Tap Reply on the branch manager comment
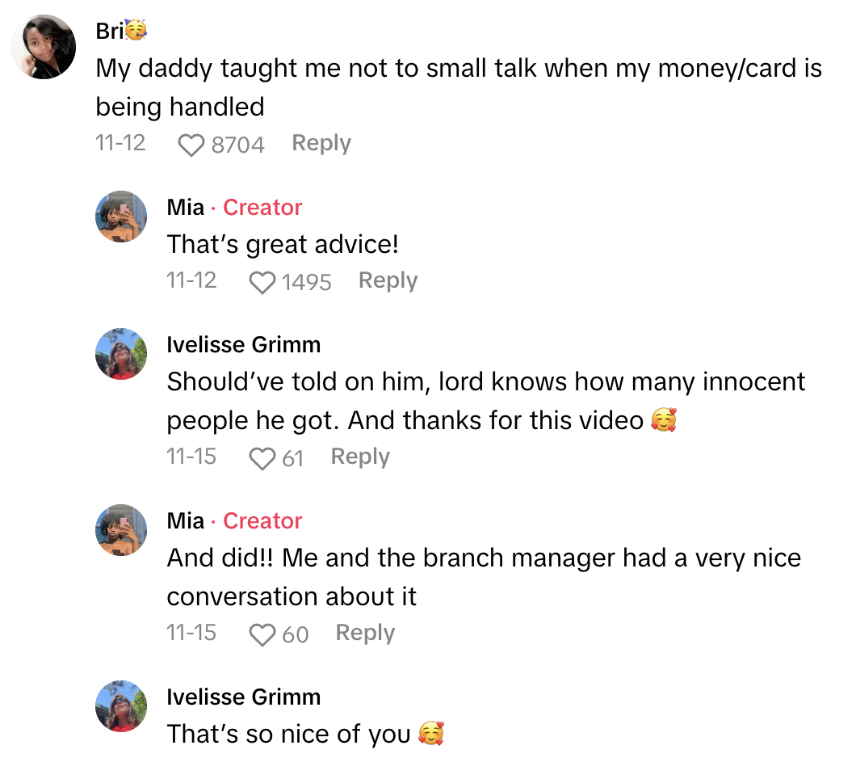The width and height of the screenshot is (856, 758). coord(365,633)
